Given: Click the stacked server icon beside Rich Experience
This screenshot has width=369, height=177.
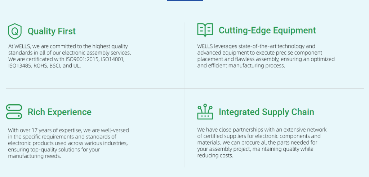Looking at the screenshot, I should tap(14, 112).
